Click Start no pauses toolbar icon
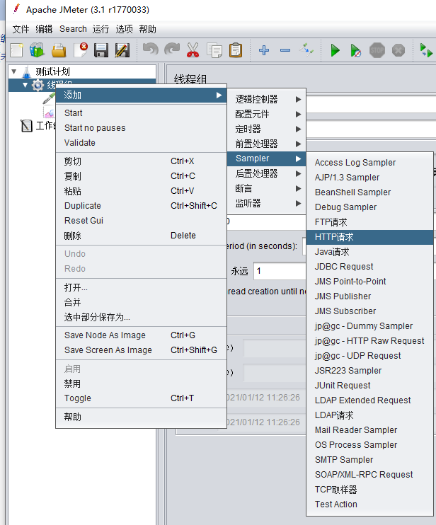 click(x=355, y=50)
